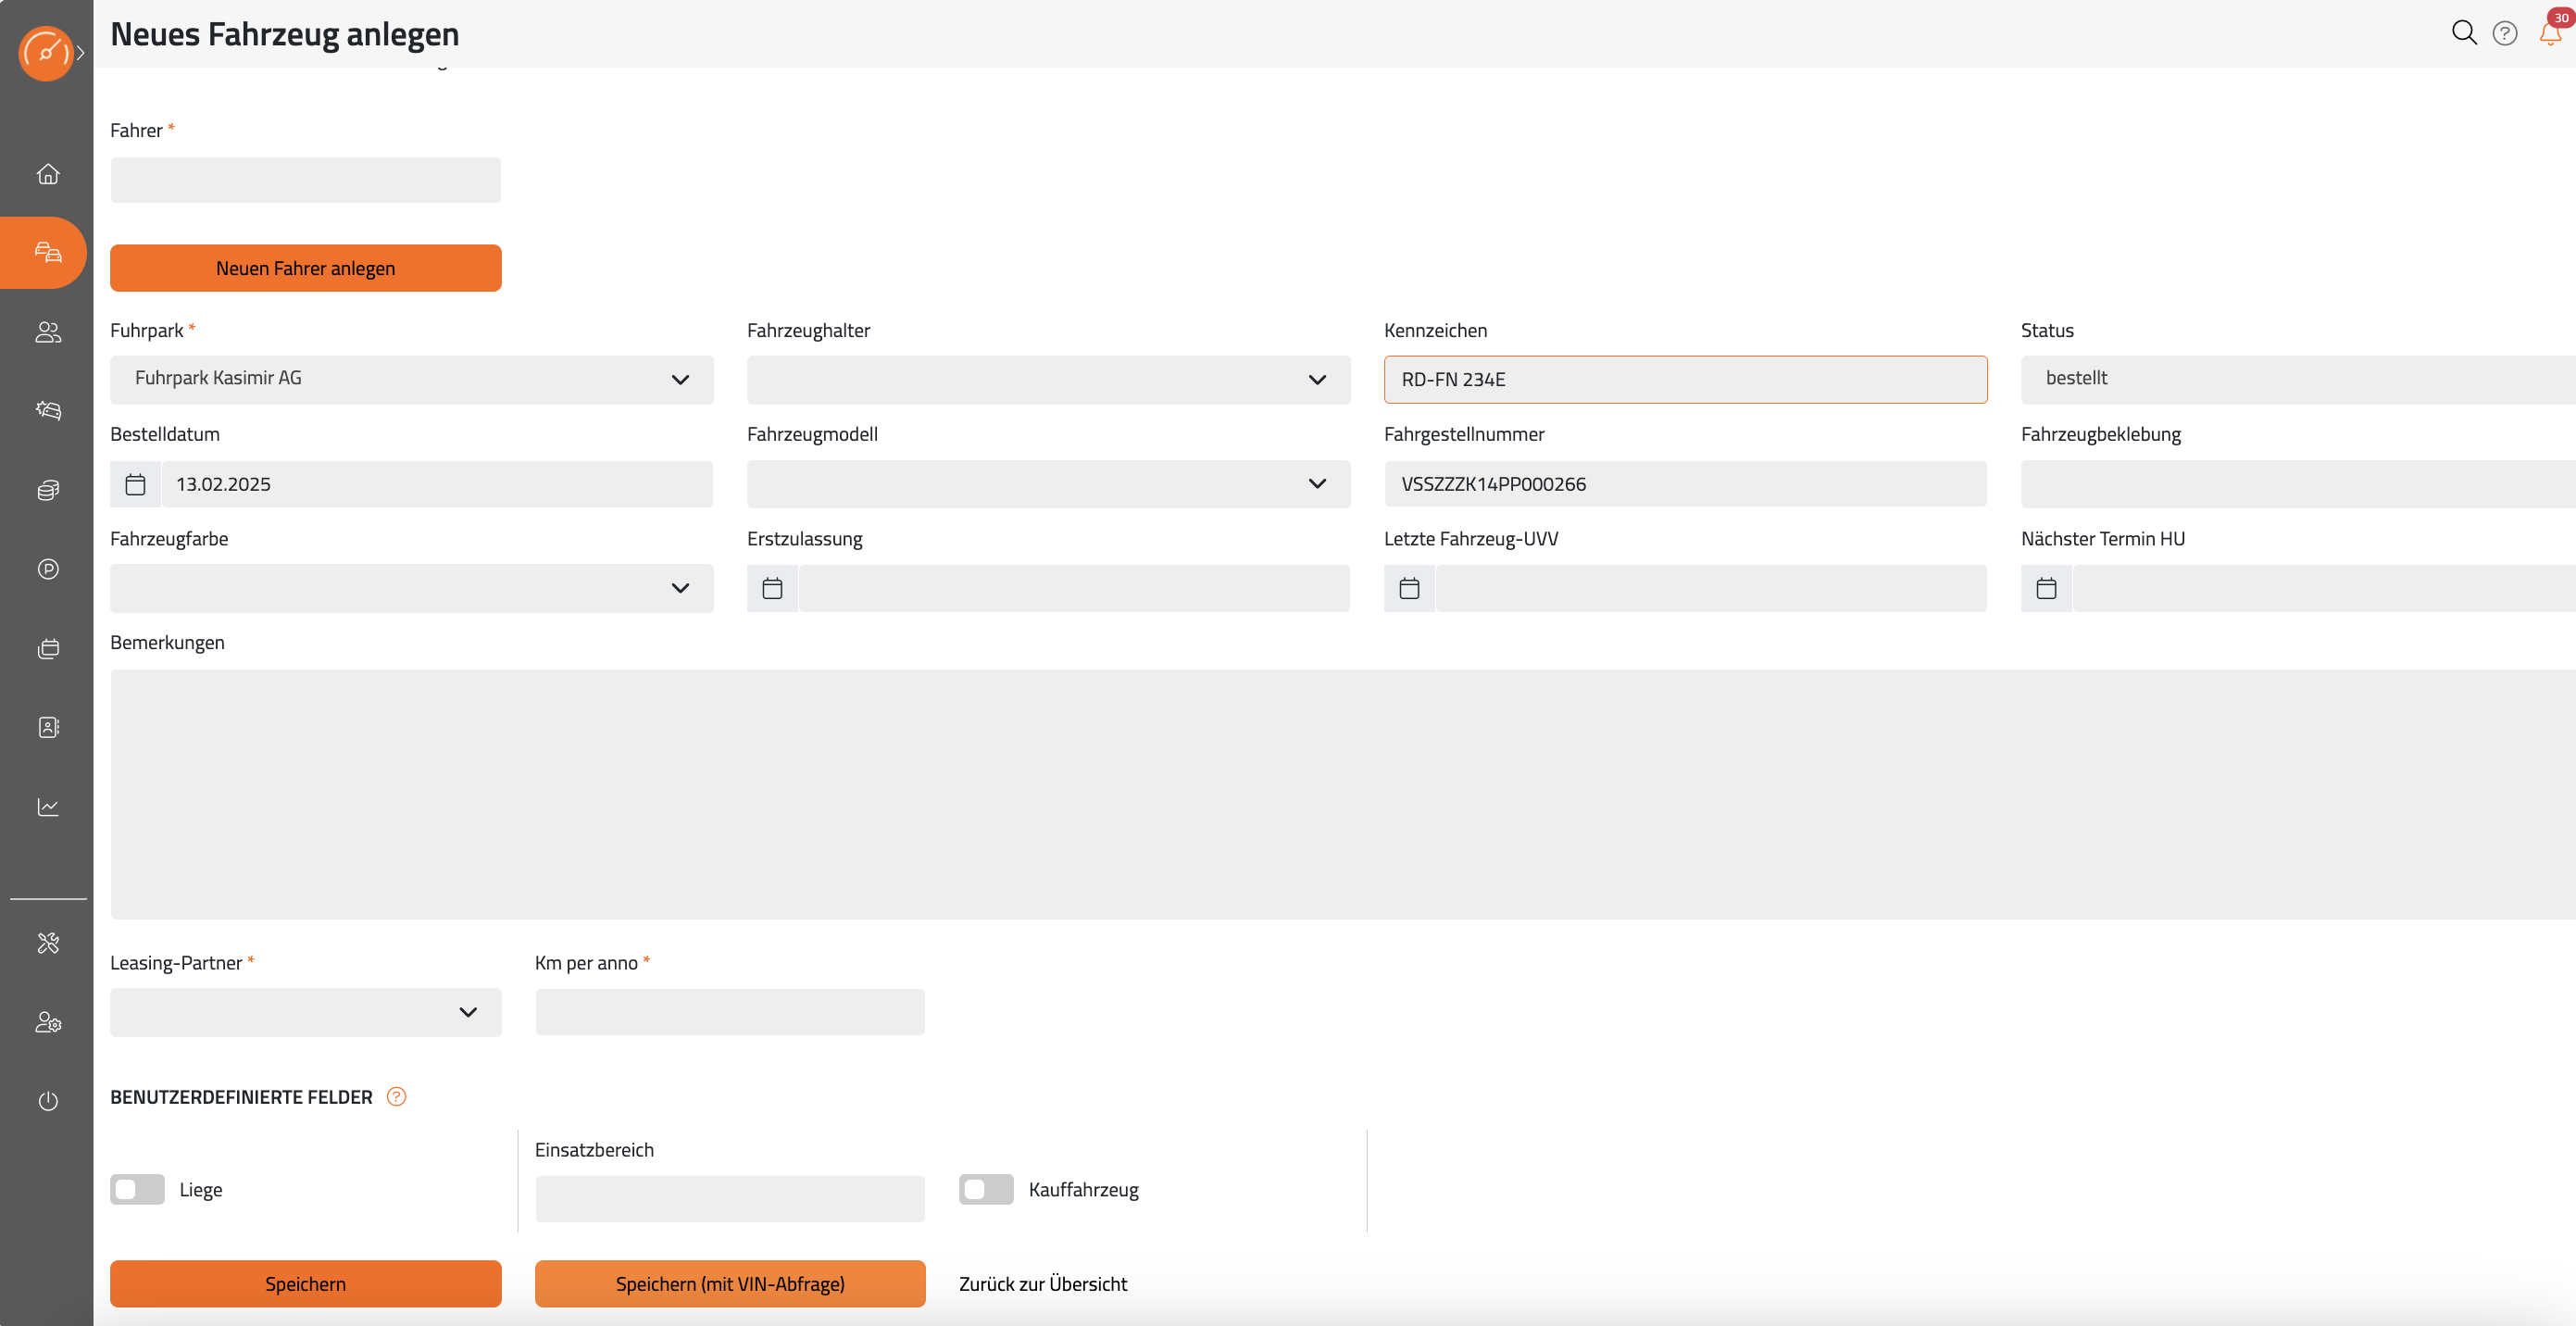
Task: Open the Status dropdown showing bestellt
Action: pos(2298,380)
